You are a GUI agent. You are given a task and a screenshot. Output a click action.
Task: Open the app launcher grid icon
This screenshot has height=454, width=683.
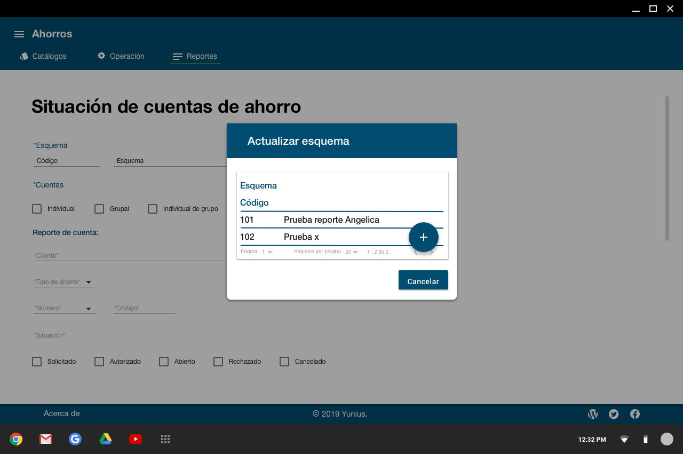coord(165,439)
